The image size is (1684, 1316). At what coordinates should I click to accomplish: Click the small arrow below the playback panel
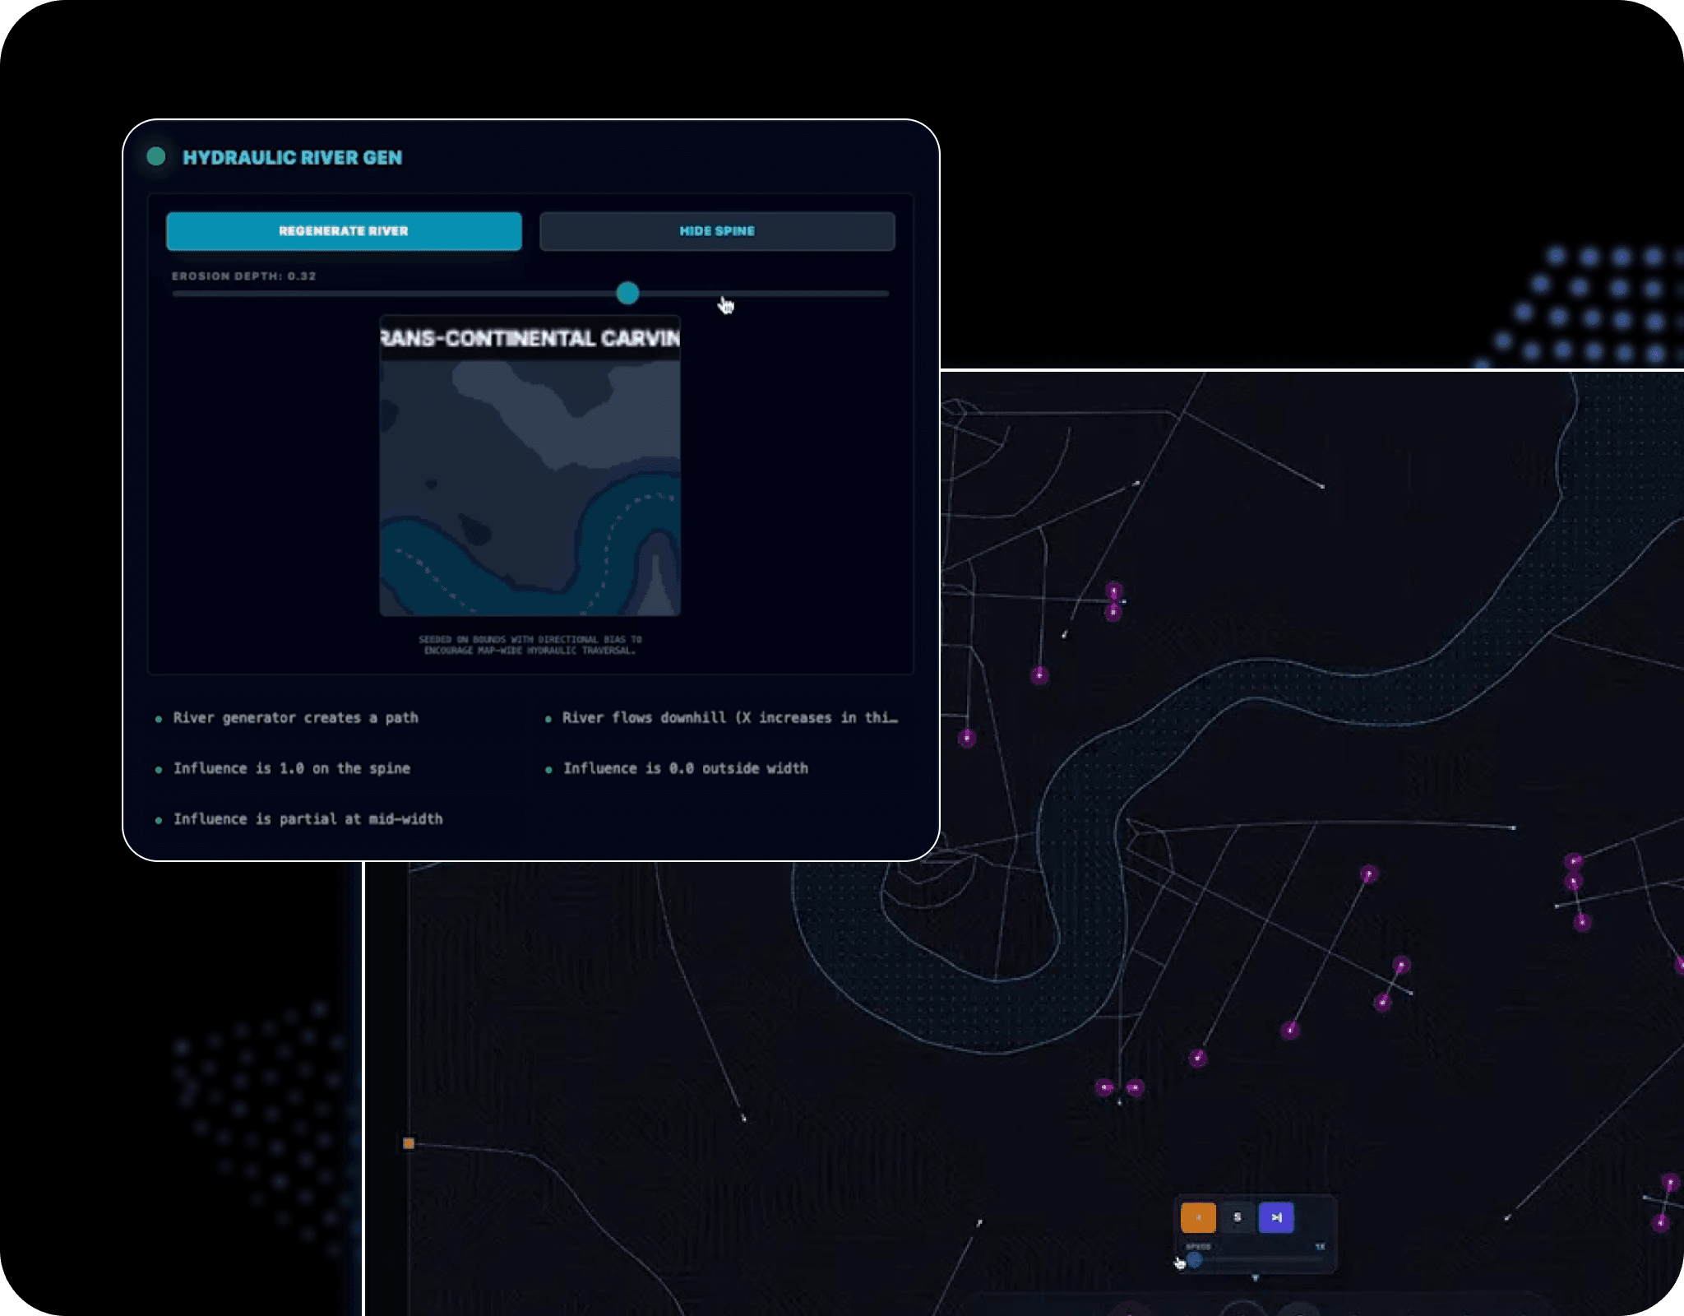pyautogui.click(x=1255, y=1277)
